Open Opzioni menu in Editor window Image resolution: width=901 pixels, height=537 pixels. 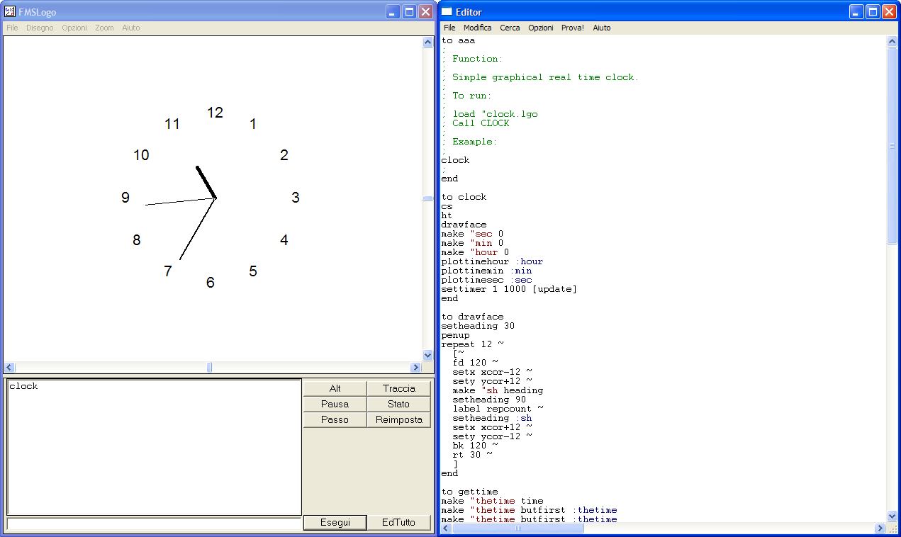click(x=541, y=28)
